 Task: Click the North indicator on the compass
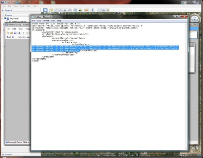coord(194,14)
